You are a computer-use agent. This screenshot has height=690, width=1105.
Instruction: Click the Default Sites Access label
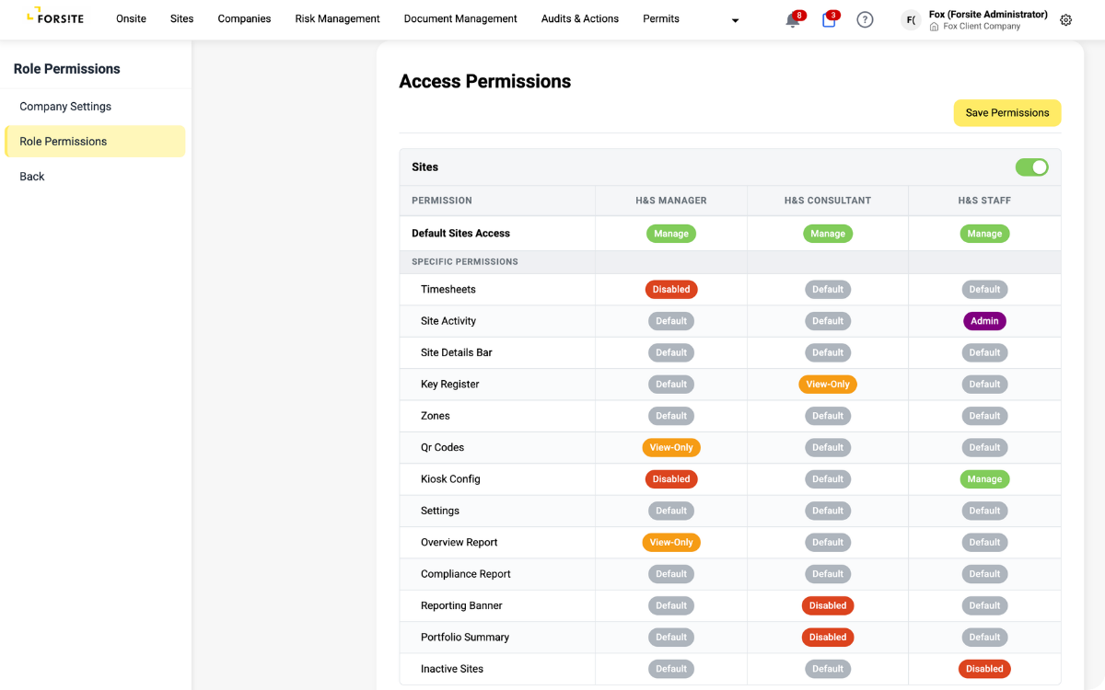pyautogui.click(x=460, y=234)
